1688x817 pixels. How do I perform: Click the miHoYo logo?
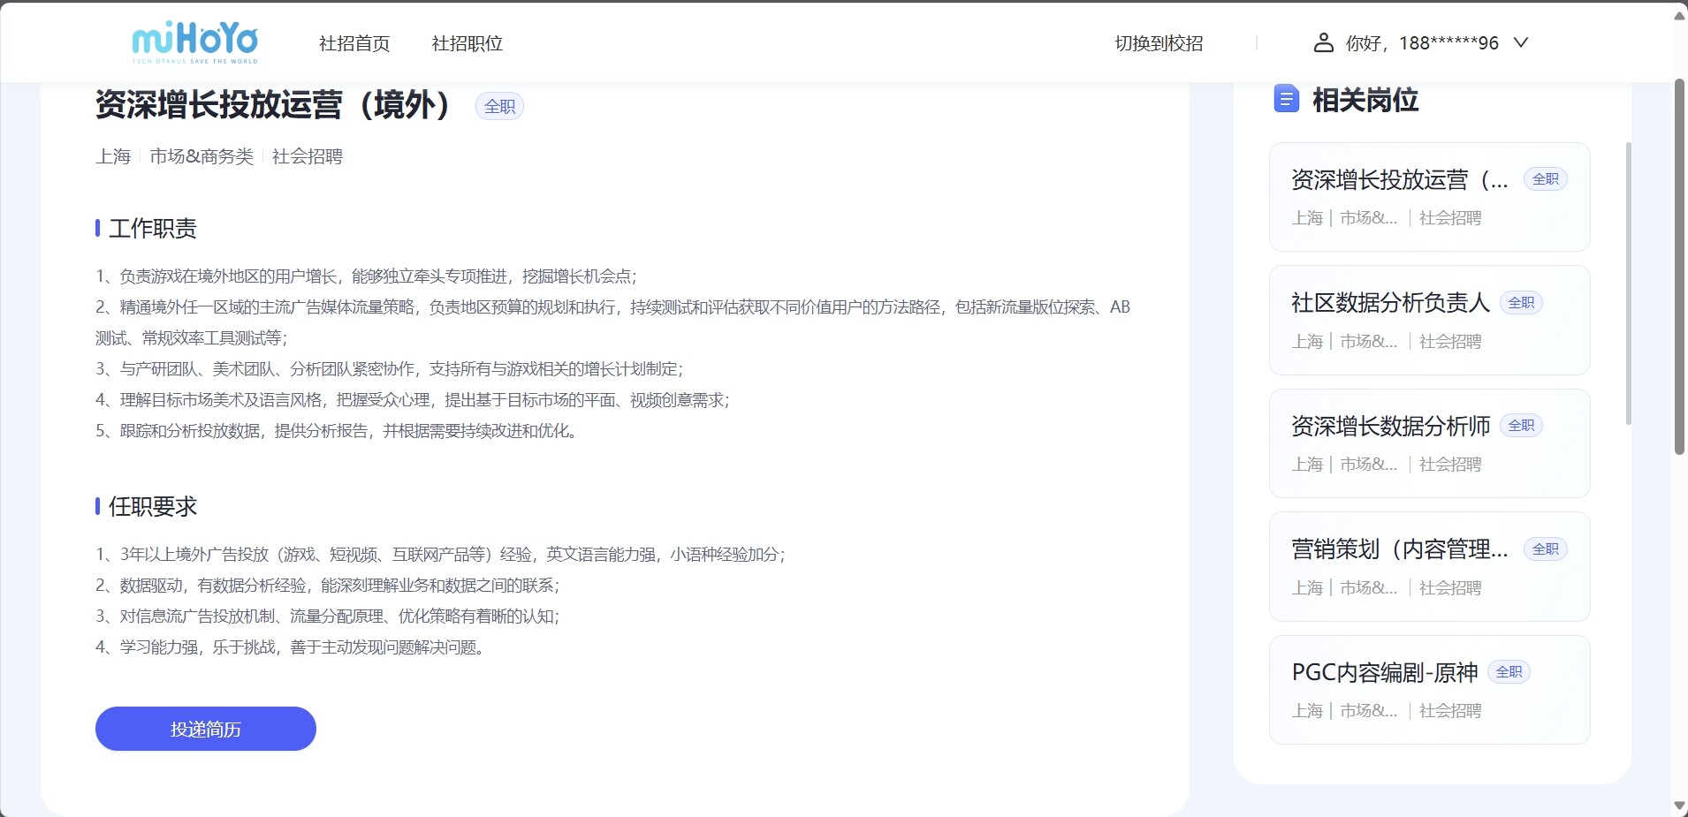[194, 42]
